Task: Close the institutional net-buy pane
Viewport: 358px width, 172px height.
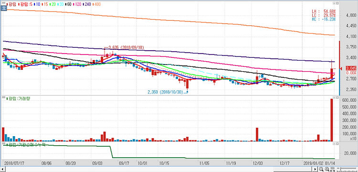Action: point(337,144)
